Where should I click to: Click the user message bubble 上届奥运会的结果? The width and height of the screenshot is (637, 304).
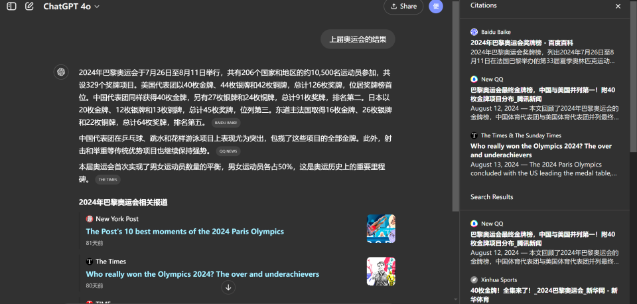coord(358,39)
